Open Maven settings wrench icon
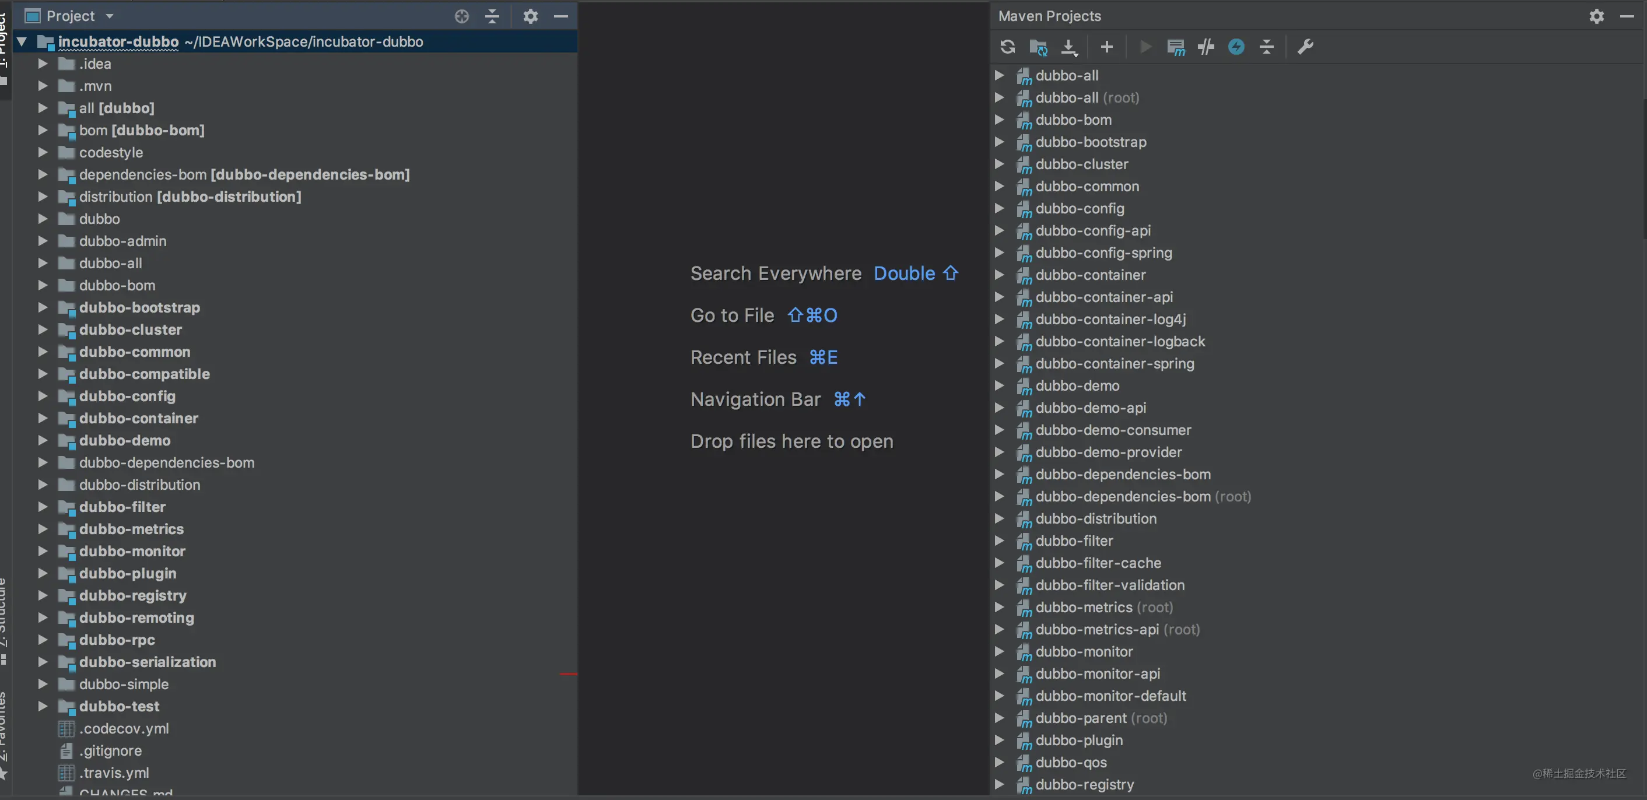This screenshot has width=1647, height=800. [x=1305, y=47]
